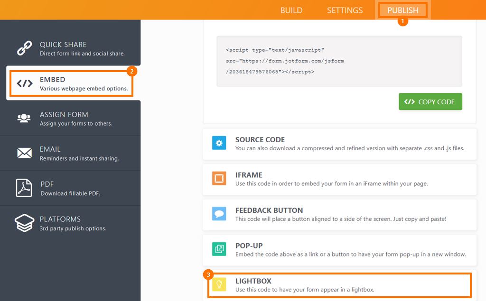The width and height of the screenshot is (486, 301).
Task: Open the FEEDBACK BUTTON embed option
Action: tap(339, 215)
